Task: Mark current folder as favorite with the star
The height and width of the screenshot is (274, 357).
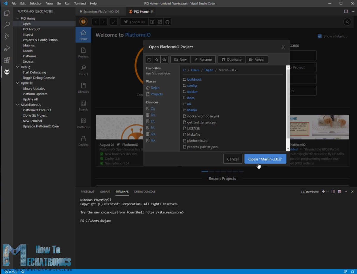Action: (x=156, y=60)
